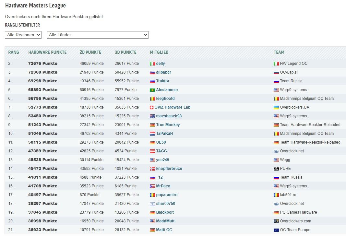The image size is (346, 236).
Task: Click the value 72676 Punkte
Action: (x=43, y=64)
